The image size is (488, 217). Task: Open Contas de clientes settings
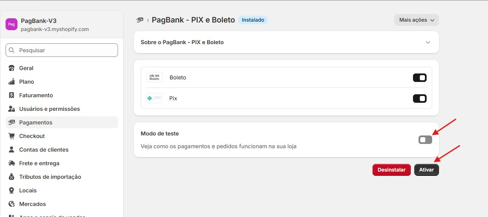coord(62,150)
